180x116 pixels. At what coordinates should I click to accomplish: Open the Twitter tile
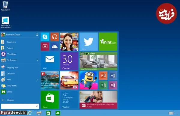tap(88, 42)
